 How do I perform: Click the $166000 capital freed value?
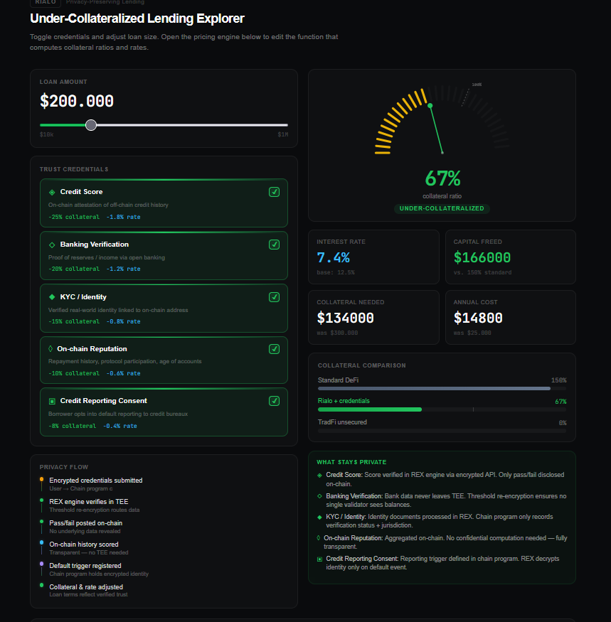pyautogui.click(x=482, y=258)
